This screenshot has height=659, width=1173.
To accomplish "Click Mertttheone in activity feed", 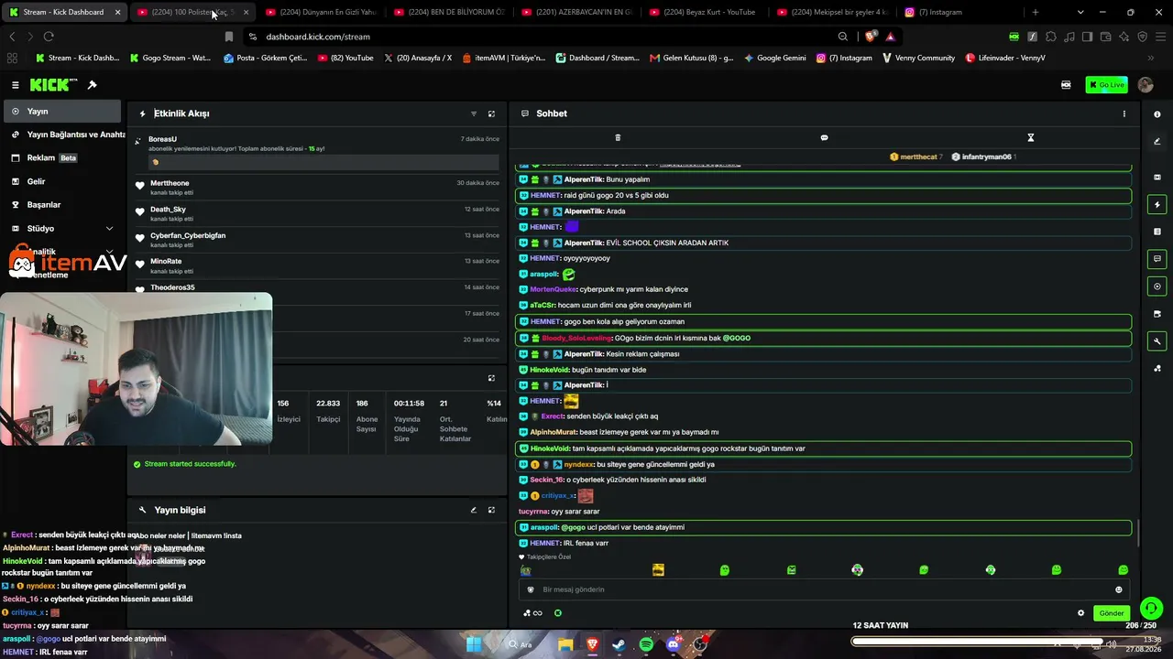I will pyautogui.click(x=170, y=183).
